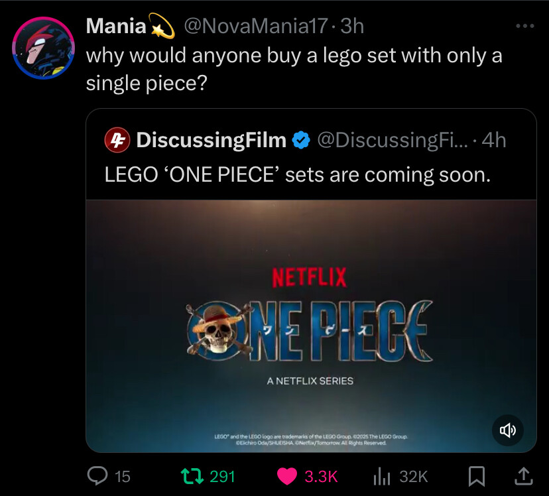Screen dimensions: 549x496
Task: Reply to Mania's tweet via speech bubble icon
Action: 98,475
